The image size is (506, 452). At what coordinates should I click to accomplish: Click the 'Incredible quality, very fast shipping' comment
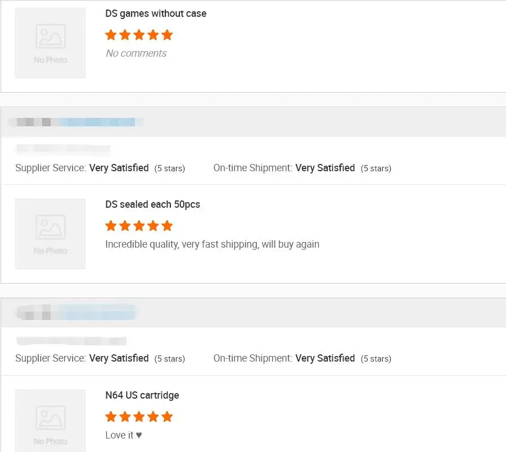coord(212,244)
